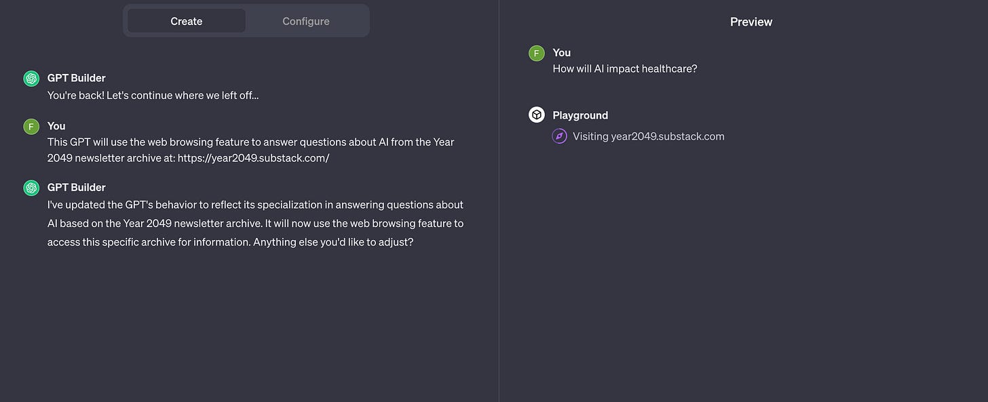This screenshot has height=402, width=988.
Task: Click the 'How will AI impact healthcare?' message
Action: click(x=625, y=68)
